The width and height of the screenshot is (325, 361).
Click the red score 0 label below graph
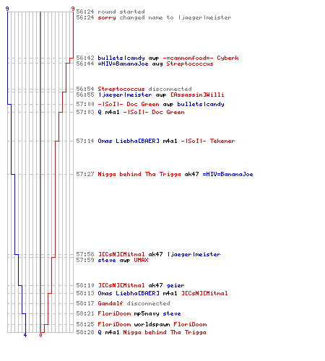pyautogui.click(x=40, y=335)
